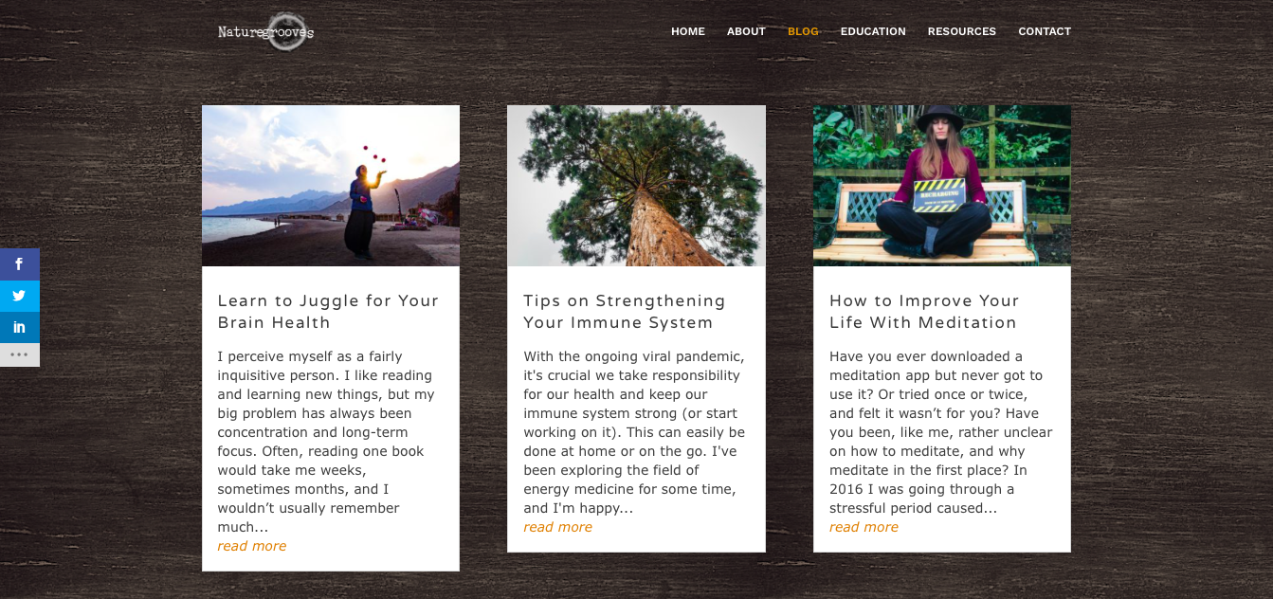Open the meditating woman on bench image
Image resolution: width=1273 pixels, height=599 pixels.
[942, 186]
